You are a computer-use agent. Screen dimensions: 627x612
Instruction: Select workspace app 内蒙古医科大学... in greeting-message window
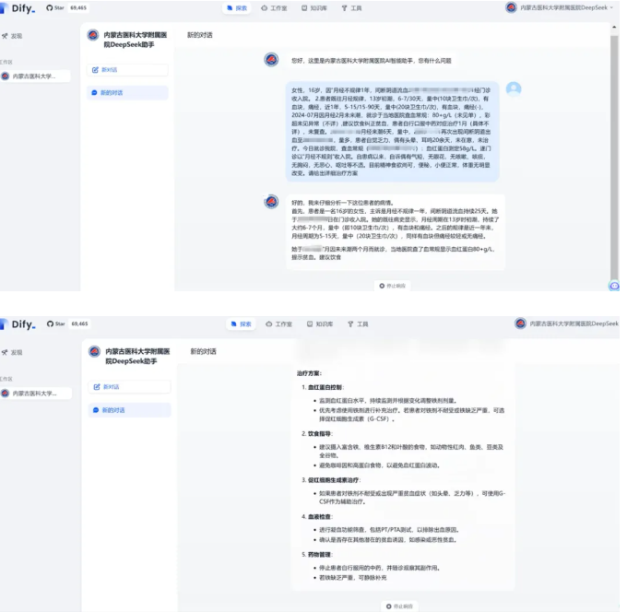35,76
